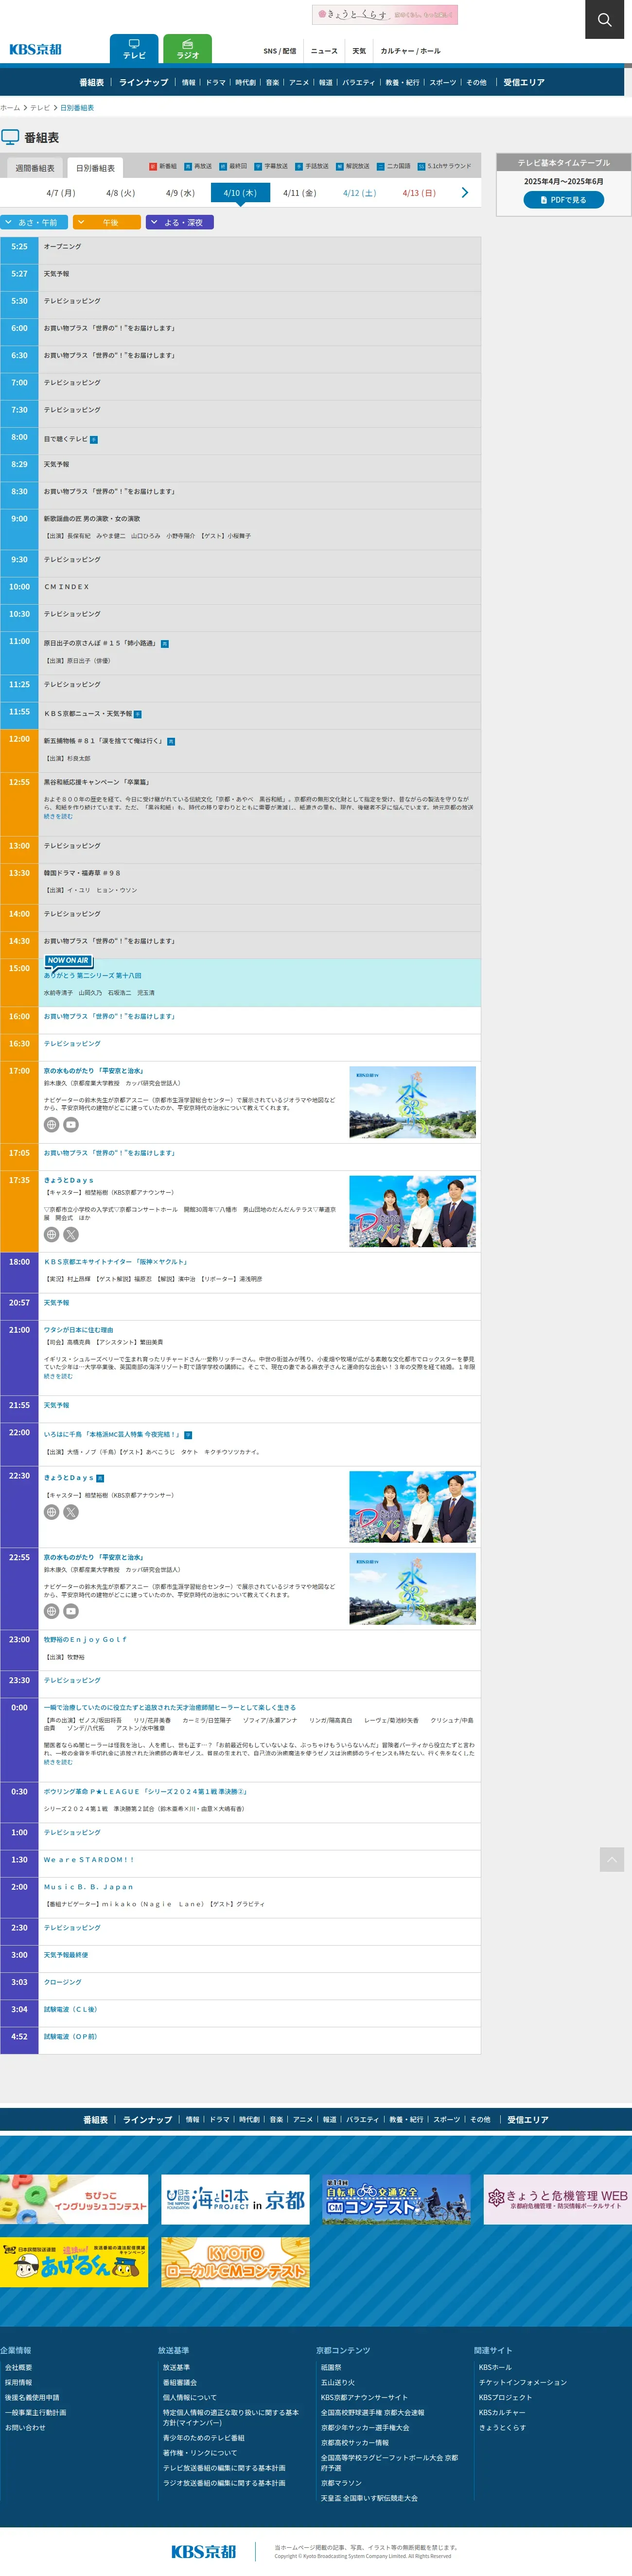Open the X icon for 17:35 きょうとDays
This screenshot has height=2576, width=632.
[71, 1234]
